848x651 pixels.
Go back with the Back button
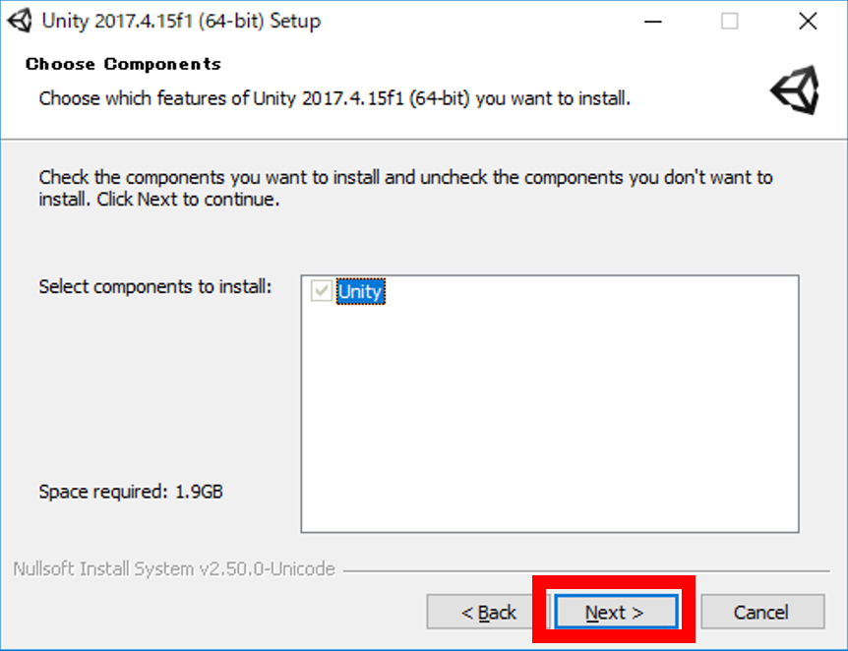coord(488,613)
